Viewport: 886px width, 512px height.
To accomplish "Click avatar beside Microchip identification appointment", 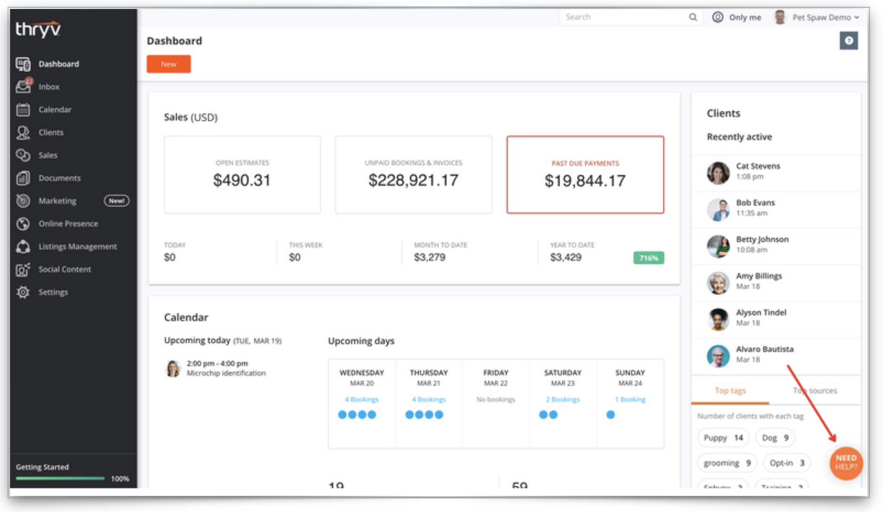I will click(x=173, y=368).
